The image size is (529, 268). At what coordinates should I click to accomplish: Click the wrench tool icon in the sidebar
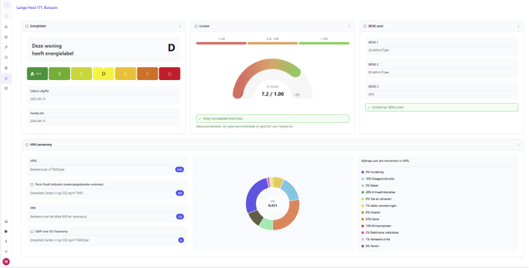(x=7, y=47)
